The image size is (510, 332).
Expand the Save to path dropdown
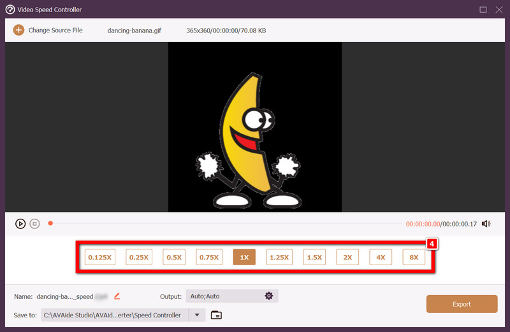coord(198,315)
